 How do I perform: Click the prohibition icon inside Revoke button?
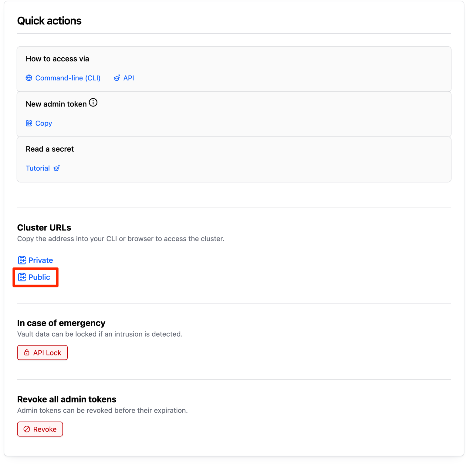tap(27, 429)
